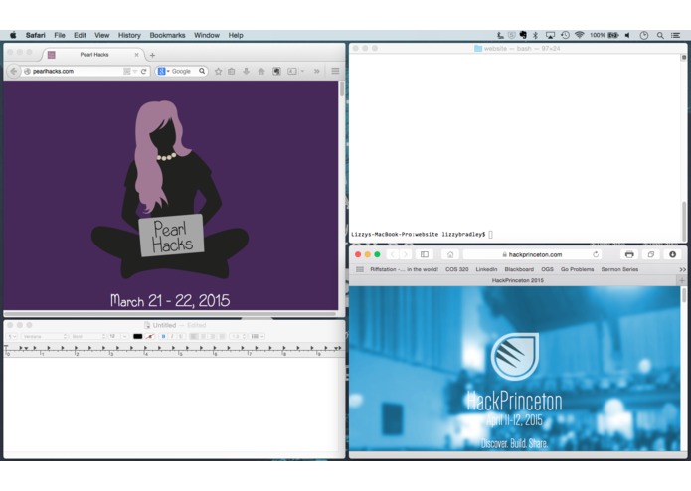Select the Pearl Hacks tab
This screenshot has width=691, height=491.
point(93,55)
